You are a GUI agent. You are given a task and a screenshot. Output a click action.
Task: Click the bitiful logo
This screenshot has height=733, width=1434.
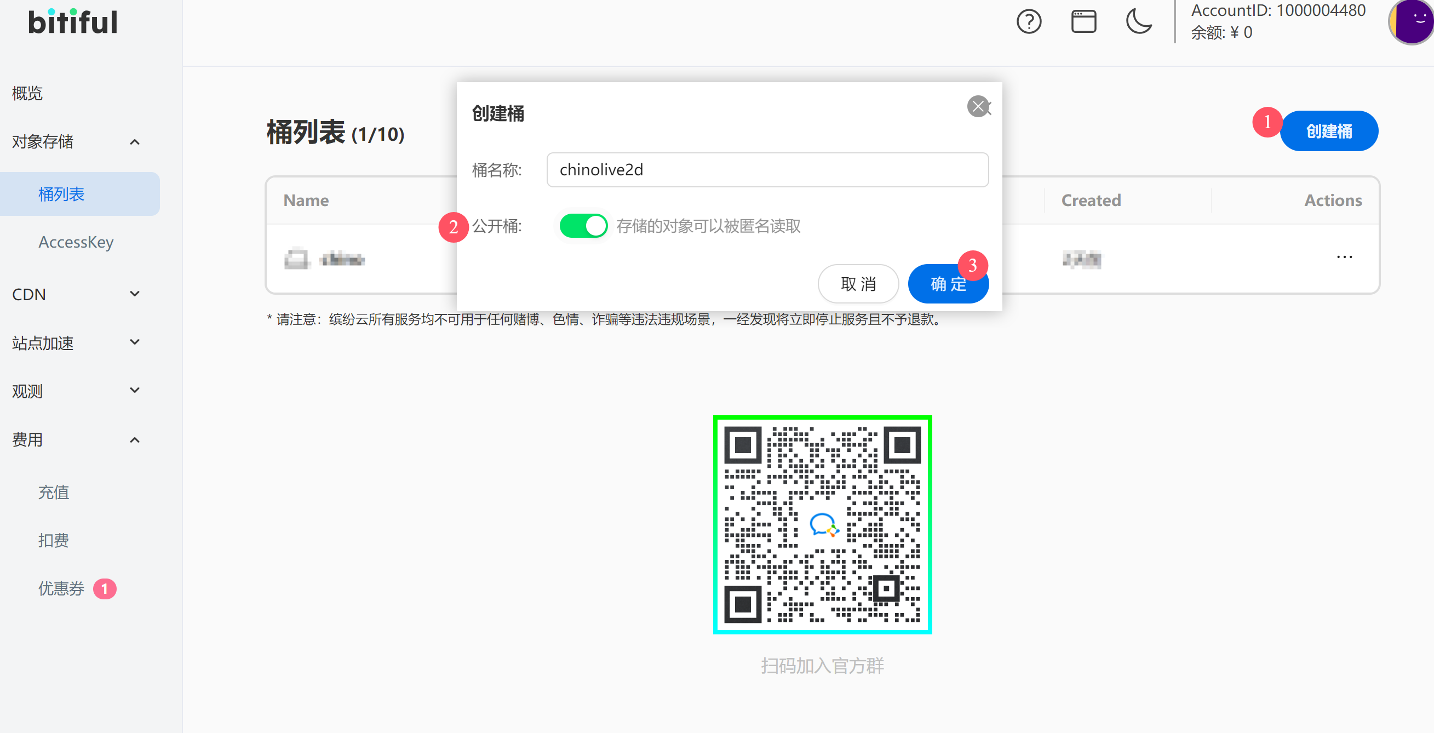click(x=72, y=22)
